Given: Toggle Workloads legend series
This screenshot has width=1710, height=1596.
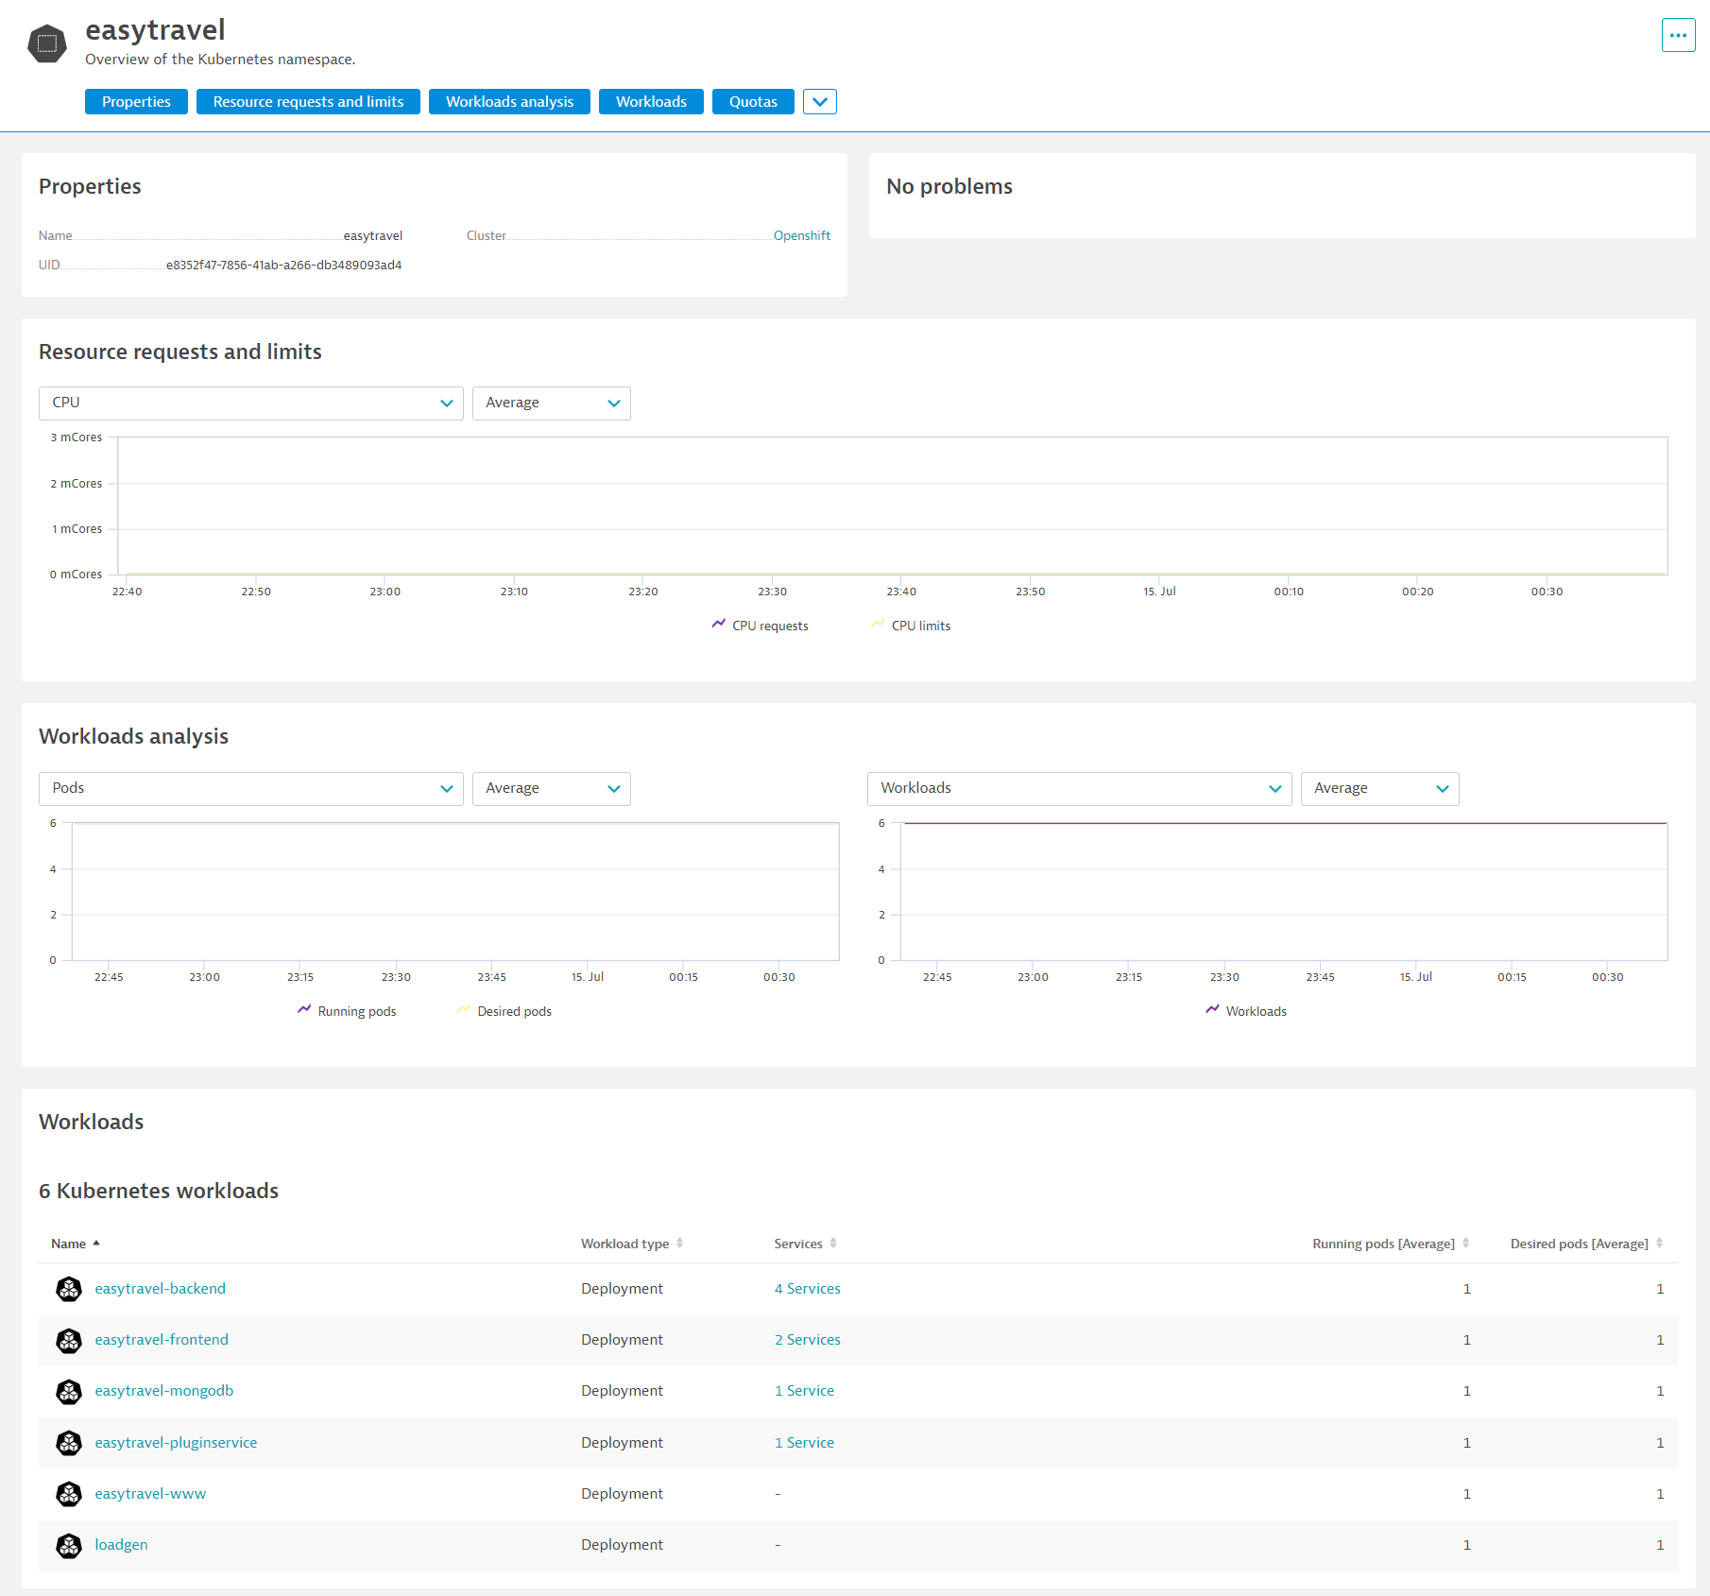Looking at the screenshot, I should tap(1246, 1011).
